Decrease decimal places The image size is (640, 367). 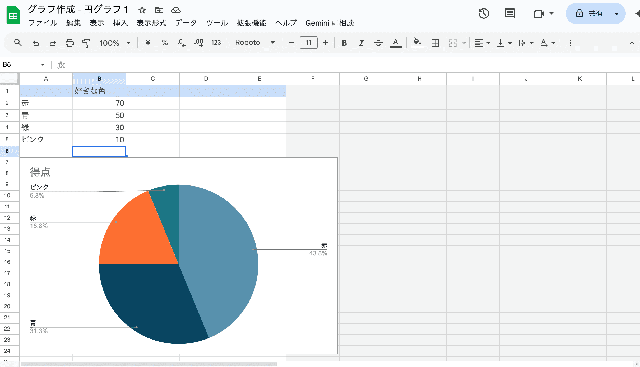tap(181, 43)
